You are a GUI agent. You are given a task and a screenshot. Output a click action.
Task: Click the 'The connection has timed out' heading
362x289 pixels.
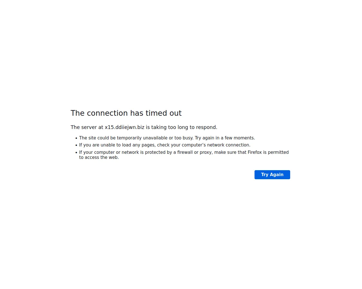(126, 113)
